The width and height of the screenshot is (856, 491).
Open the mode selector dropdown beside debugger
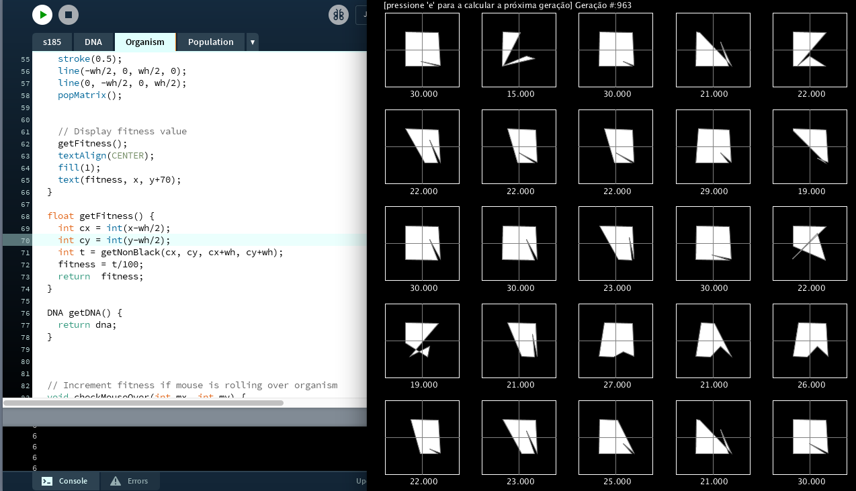[x=361, y=15]
